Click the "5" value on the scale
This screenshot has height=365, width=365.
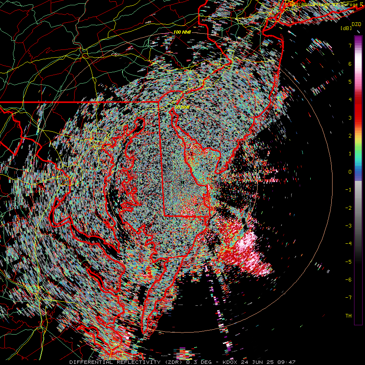[350, 82]
